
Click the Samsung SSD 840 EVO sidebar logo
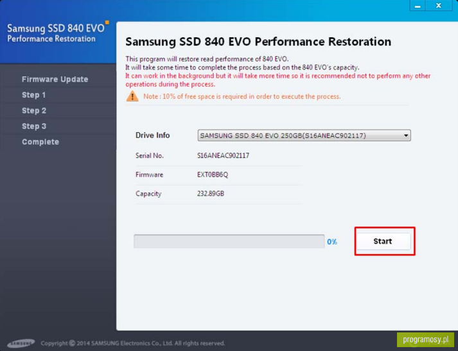(x=58, y=33)
